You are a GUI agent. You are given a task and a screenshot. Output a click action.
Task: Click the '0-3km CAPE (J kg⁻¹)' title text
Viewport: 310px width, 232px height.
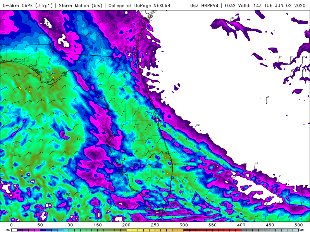[x=28, y=5]
